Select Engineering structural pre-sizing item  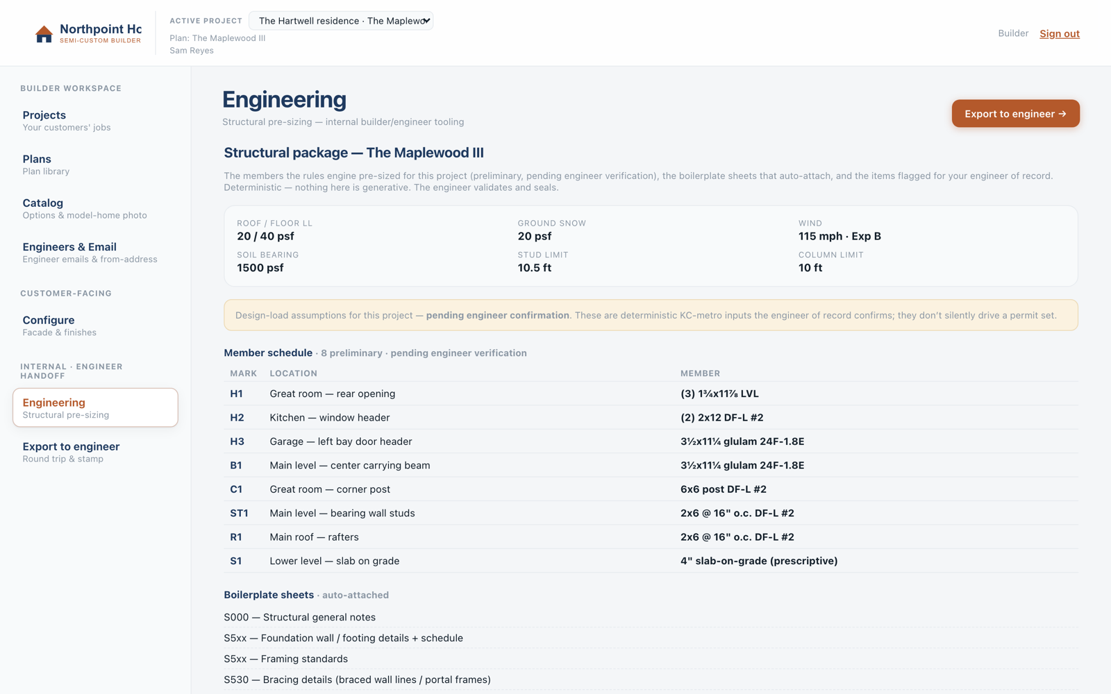(x=95, y=407)
